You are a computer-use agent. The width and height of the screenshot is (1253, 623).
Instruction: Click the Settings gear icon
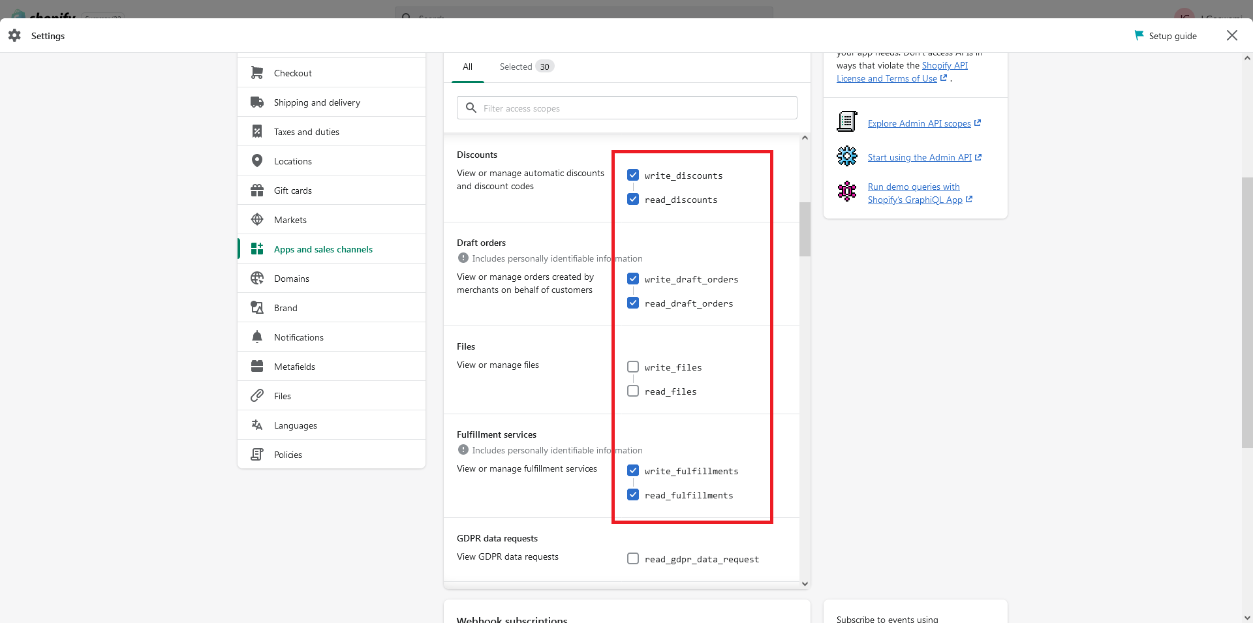pos(14,36)
